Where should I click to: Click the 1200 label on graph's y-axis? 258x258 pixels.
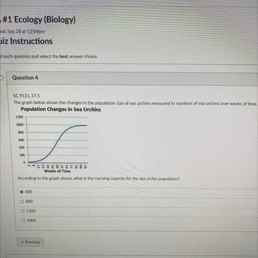[20, 117]
